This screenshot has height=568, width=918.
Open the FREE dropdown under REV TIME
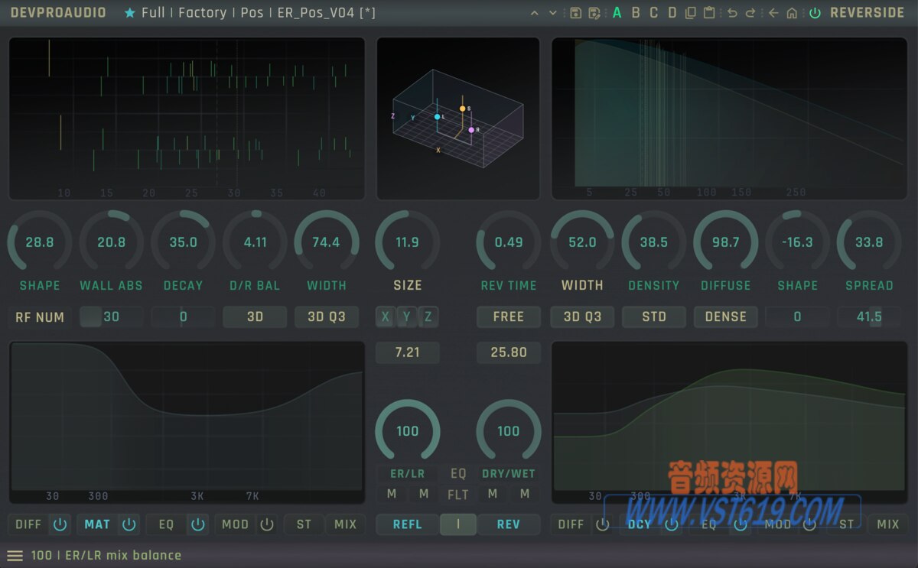pyautogui.click(x=509, y=316)
